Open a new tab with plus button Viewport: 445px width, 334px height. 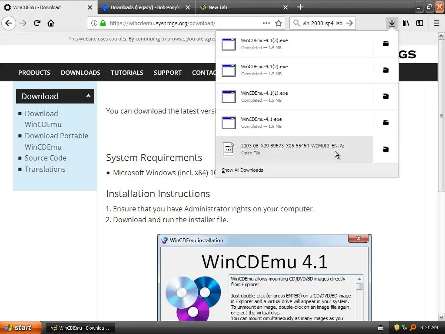tap(300, 7)
